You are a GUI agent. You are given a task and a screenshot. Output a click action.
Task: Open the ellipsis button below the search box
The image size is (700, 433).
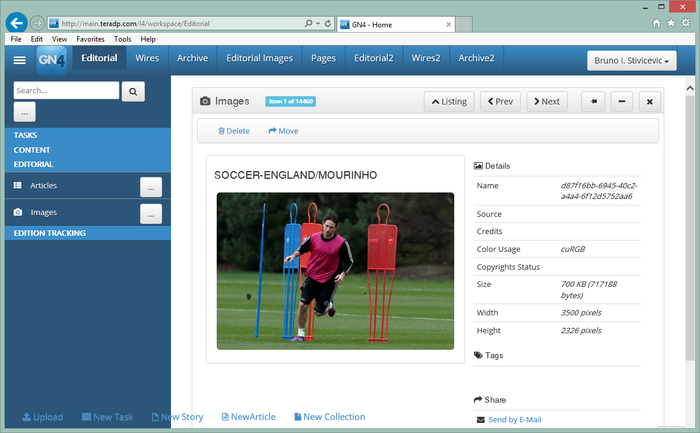click(24, 112)
